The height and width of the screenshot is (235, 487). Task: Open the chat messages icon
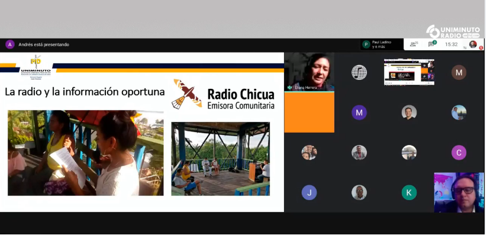click(x=432, y=44)
